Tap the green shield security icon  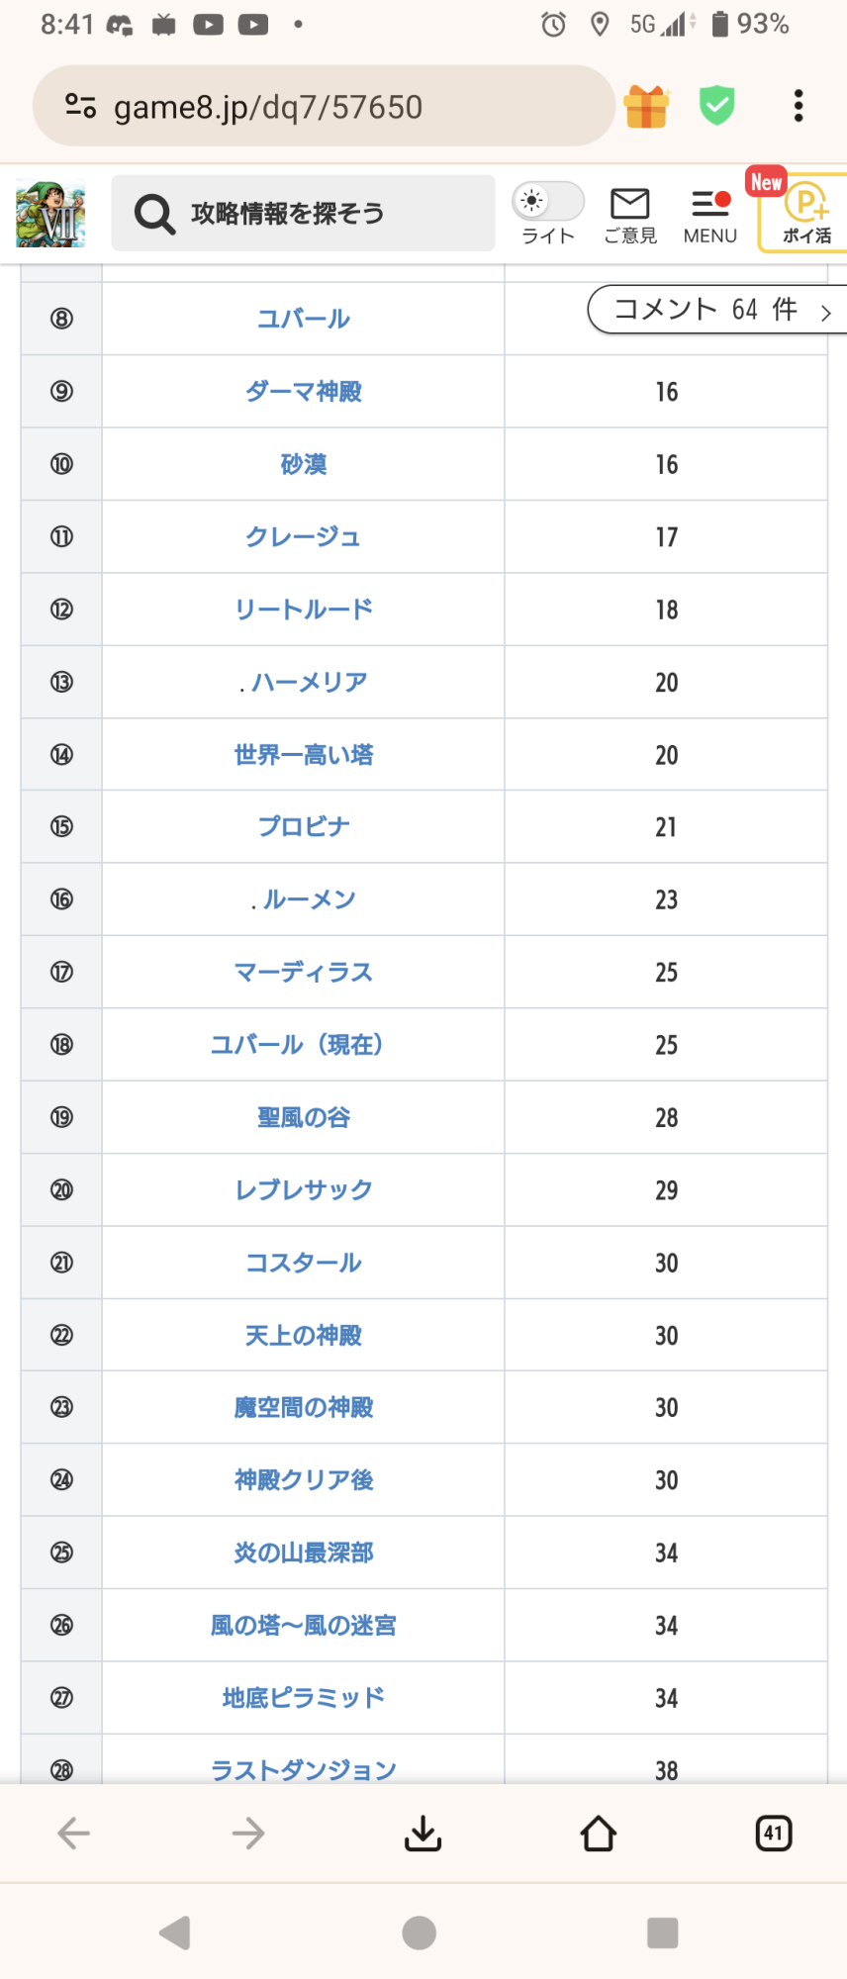pos(716,106)
